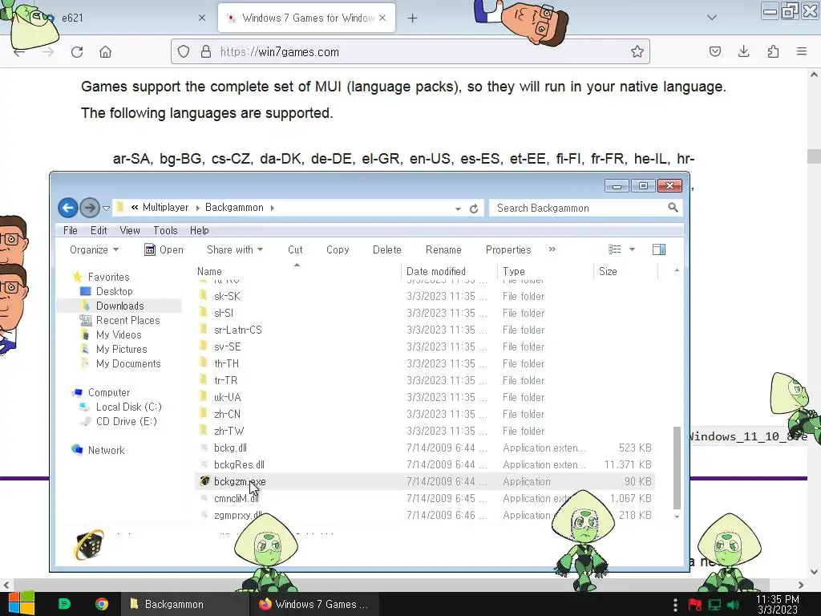821x616 pixels.
Task: Select CD Drive (E:)
Action: tap(126, 421)
